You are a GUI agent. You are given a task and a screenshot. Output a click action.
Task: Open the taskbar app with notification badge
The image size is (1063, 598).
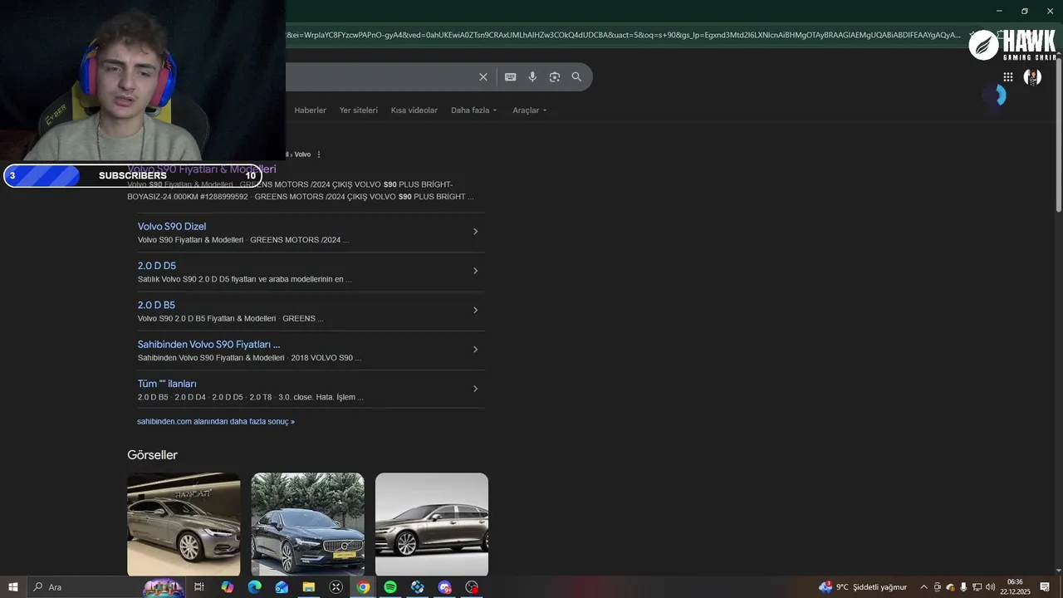(444, 587)
